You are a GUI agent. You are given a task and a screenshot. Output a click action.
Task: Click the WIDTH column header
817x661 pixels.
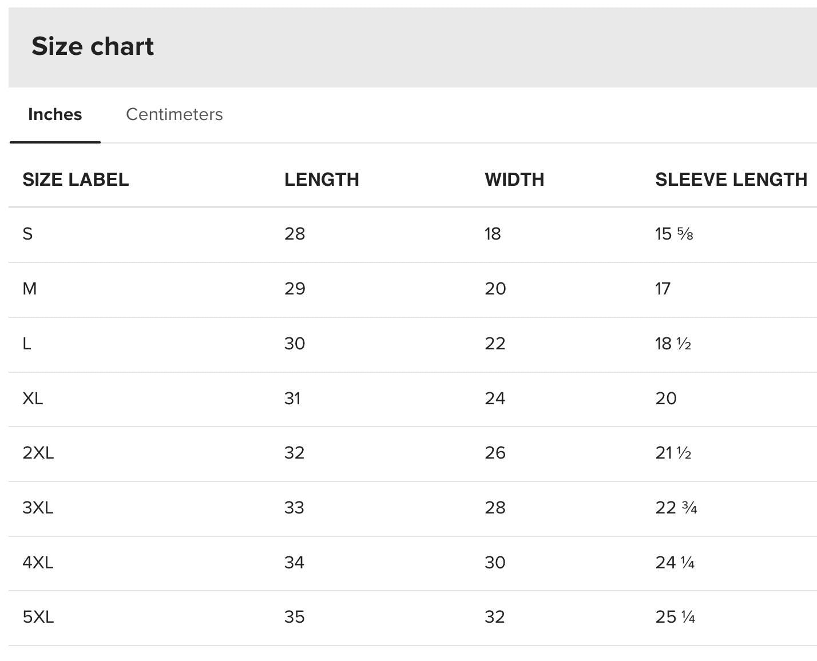click(x=514, y=180)
